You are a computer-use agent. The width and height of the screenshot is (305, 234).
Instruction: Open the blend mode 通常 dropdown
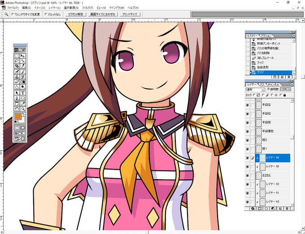coord(255,90)
